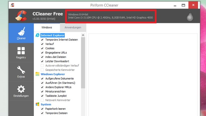
Task: Open the Cleaner section in sidebar
Action: click(x=21, y=33)
